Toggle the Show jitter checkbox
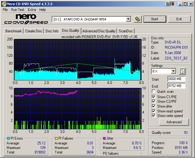 click(x=154, y=106)
